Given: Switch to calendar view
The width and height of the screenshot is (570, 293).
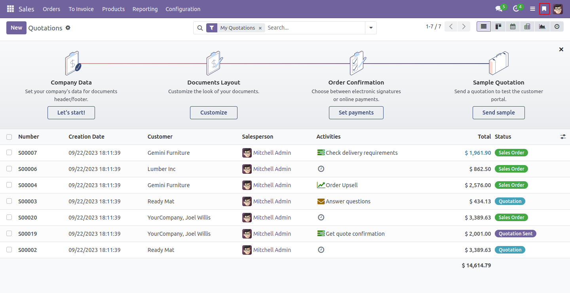Looking at the screenshot, I should [x=513, y=26].
